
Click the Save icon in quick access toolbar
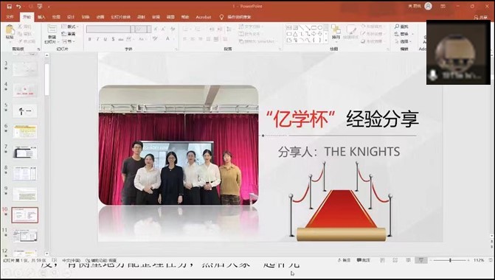(x=10, y=7)
